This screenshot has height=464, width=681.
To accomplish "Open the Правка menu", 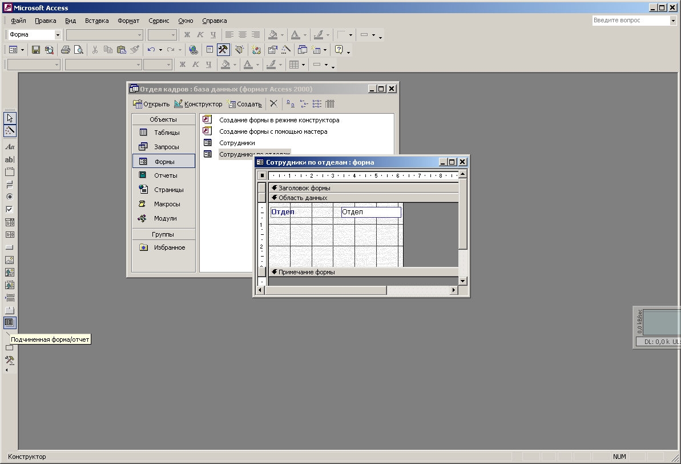I will [x=46, y=21].
